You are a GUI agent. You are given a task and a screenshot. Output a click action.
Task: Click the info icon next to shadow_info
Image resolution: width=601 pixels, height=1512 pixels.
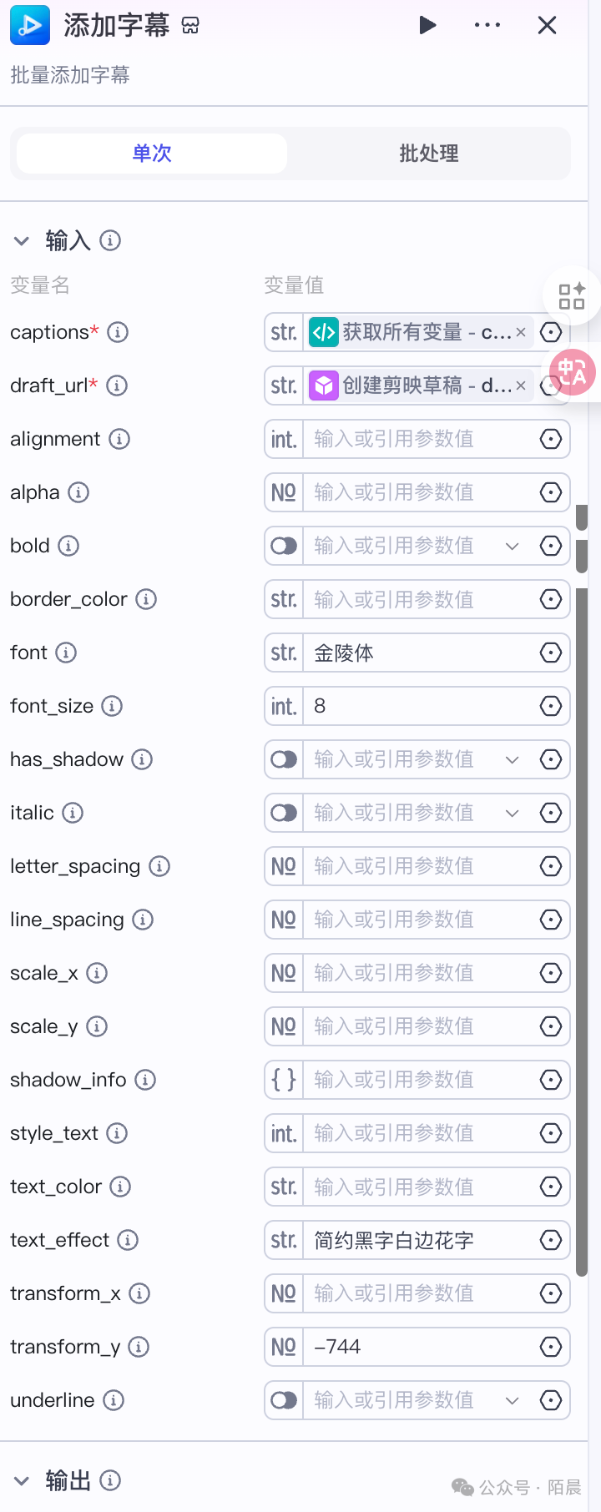[x=145, y=1080]
